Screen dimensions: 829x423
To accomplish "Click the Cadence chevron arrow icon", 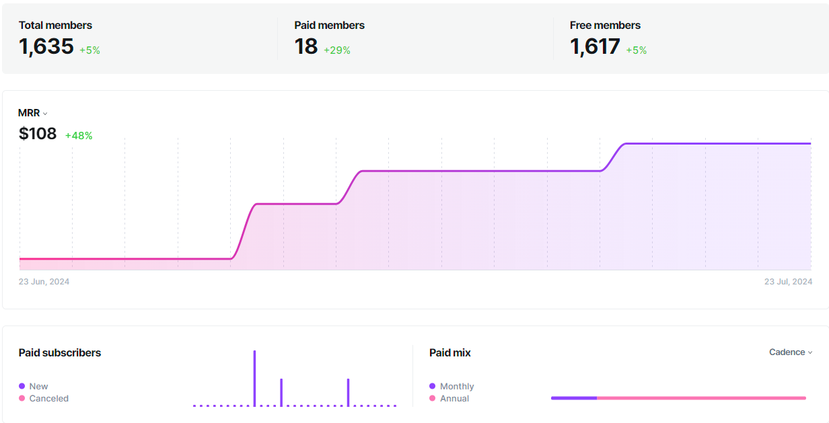I will click(809, 352).
